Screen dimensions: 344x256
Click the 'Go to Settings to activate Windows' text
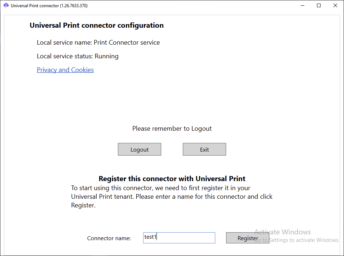click(x=297, y=240)
